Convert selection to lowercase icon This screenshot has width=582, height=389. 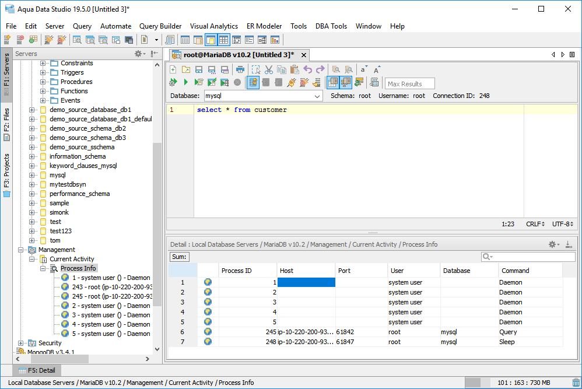pos(364,69)
